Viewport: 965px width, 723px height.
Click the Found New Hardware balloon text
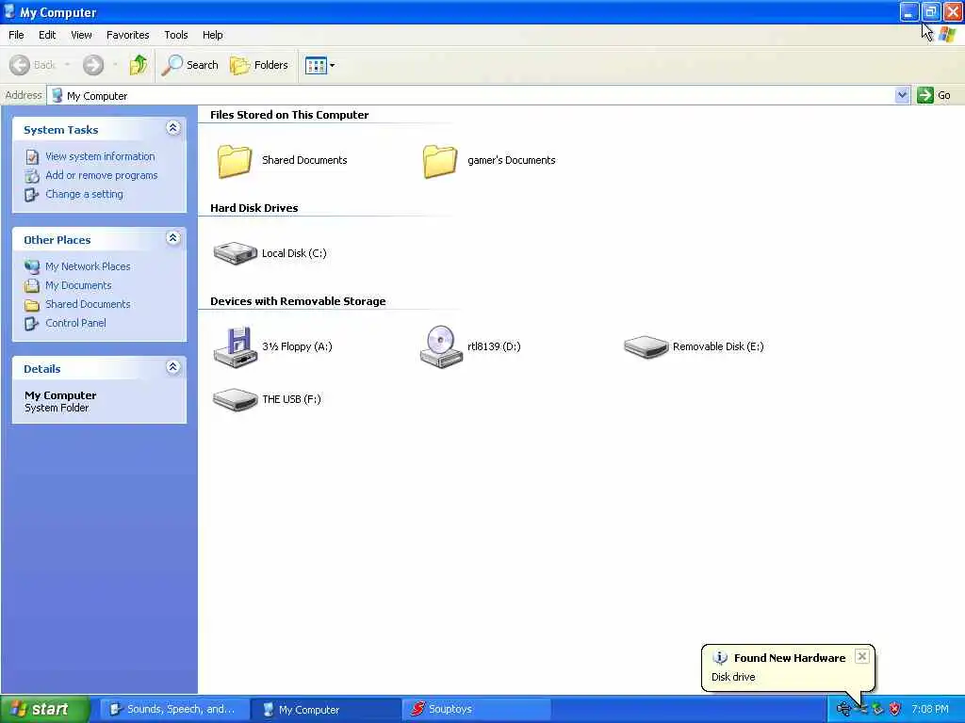point(790,658)
